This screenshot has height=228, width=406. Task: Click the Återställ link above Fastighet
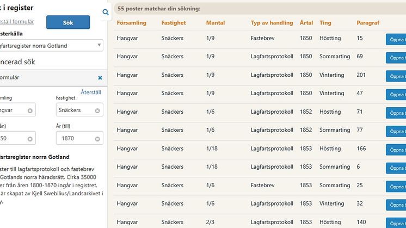click(x=91, y=92)
